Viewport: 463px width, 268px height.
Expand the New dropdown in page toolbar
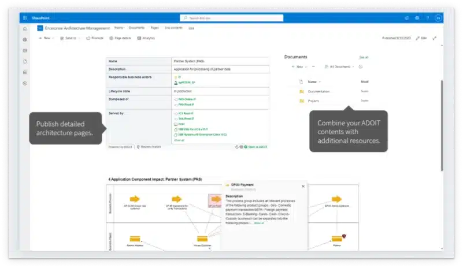coord(46,38)
